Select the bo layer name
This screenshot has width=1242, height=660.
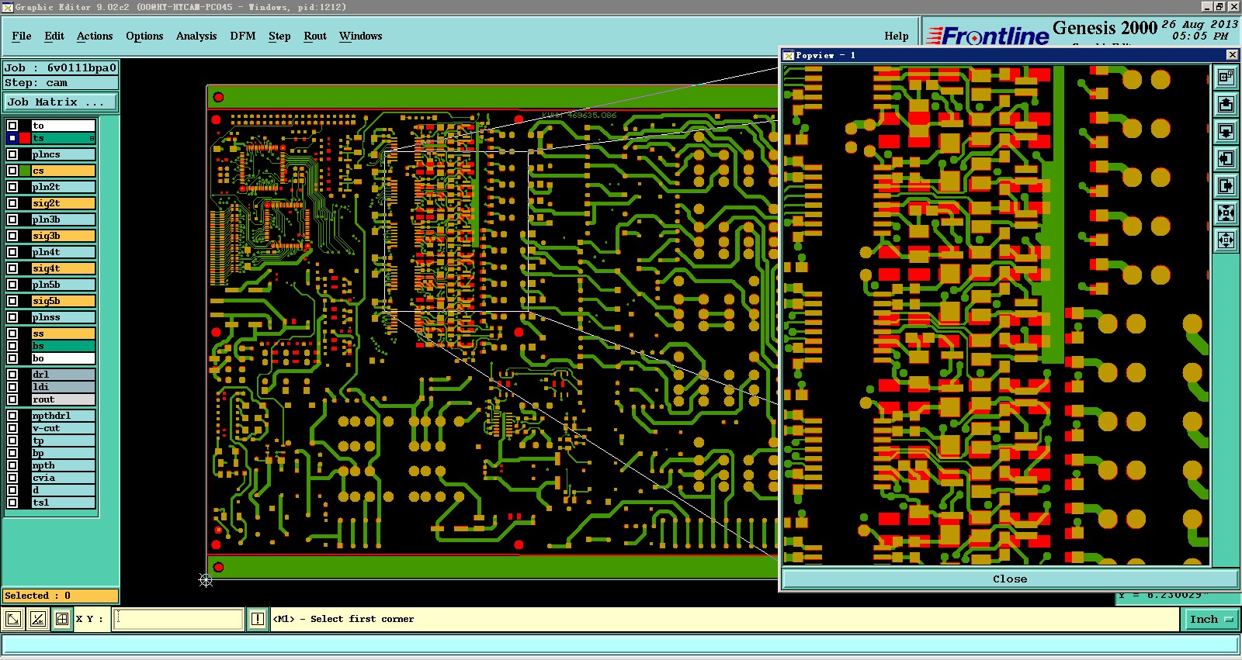[x=63, y=358]
